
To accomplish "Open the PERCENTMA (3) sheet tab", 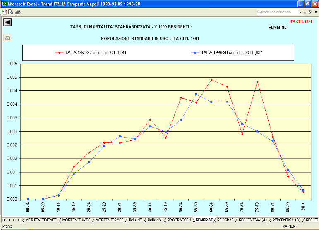I will pos(286,220).
